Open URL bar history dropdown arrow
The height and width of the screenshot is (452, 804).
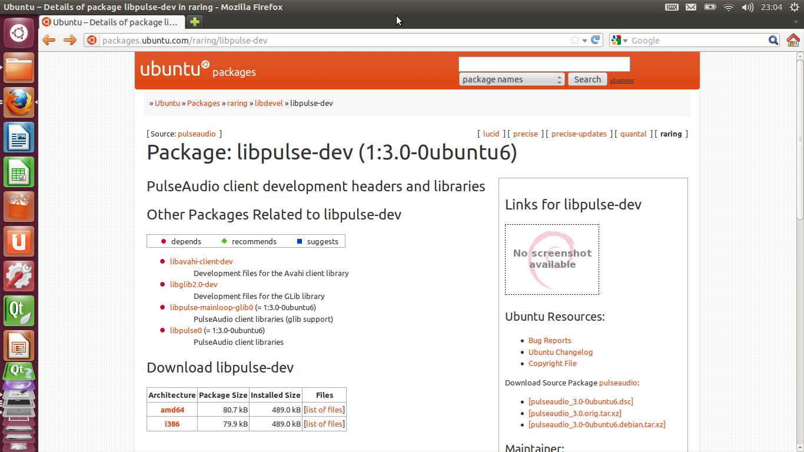pos(584,41)
